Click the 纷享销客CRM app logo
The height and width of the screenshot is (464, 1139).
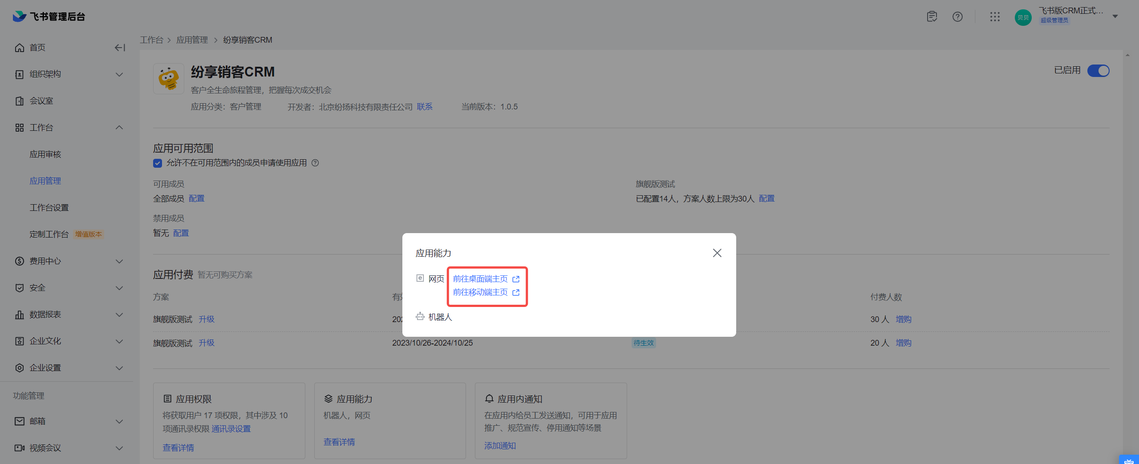169,79
